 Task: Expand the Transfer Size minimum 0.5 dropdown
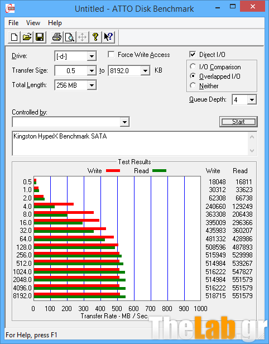coord(92,70)
